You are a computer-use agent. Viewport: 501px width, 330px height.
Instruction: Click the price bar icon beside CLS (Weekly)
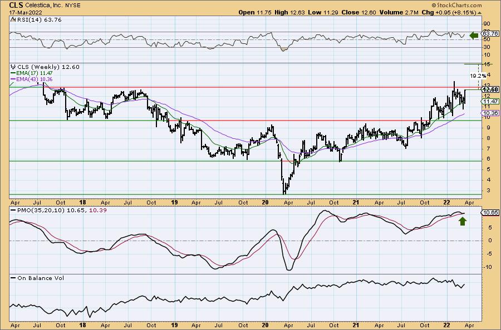point(13,67)
